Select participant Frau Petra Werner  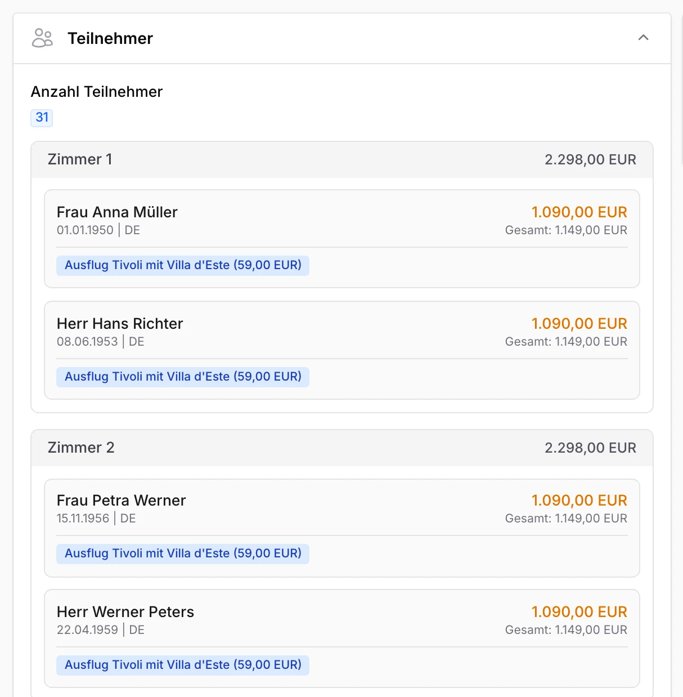121,500
